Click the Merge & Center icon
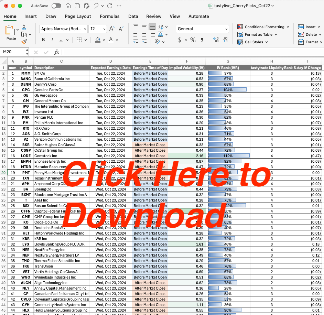Screen dimensions: 324x315 pos(160,34)
